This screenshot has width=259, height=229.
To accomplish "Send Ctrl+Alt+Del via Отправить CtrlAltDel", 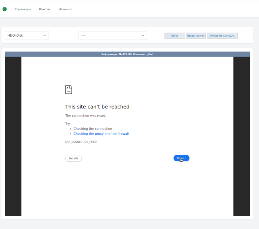I will [222, 36].
